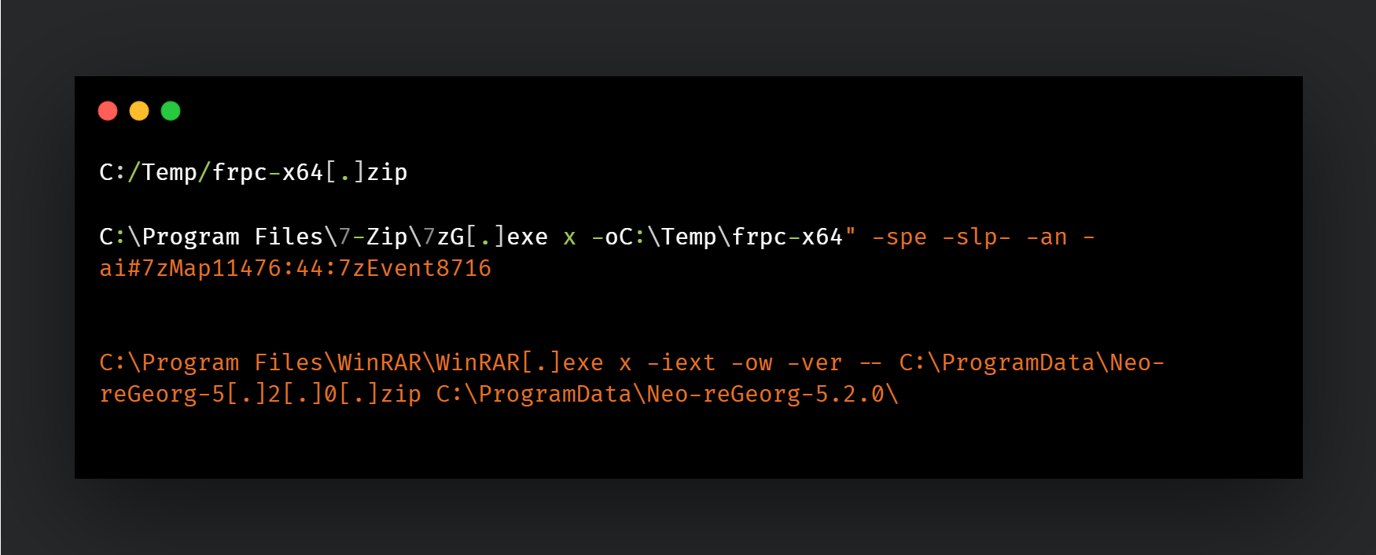Screen dimensions: 1376x555
Task: Click the WinRAR[.]exe executable text
Action: tap(520, 362)
